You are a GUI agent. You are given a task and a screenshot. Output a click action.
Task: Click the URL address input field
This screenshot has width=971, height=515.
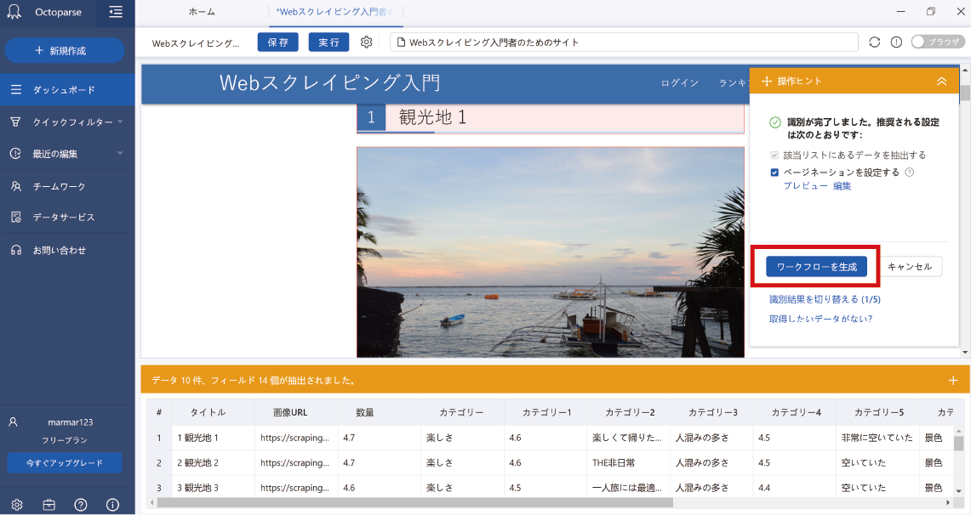[624, 42]
